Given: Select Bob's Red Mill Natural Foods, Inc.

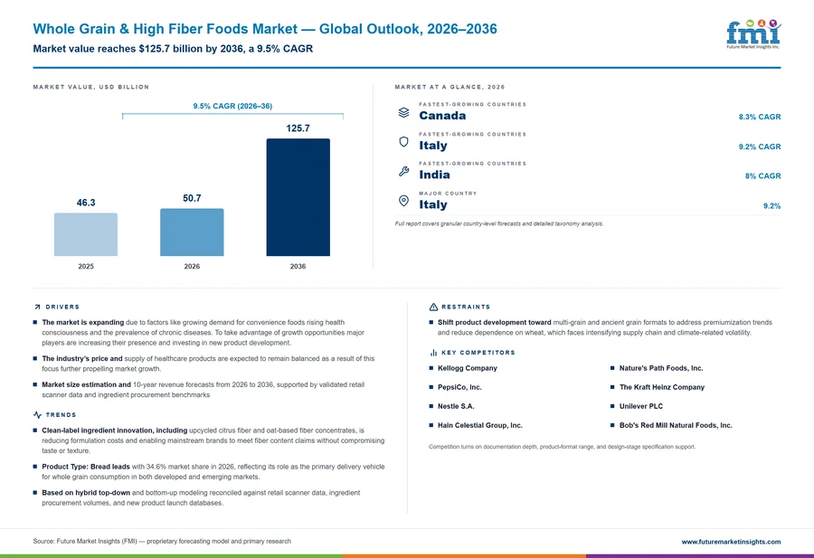Looking at the screenshot, I should [676, 425].
